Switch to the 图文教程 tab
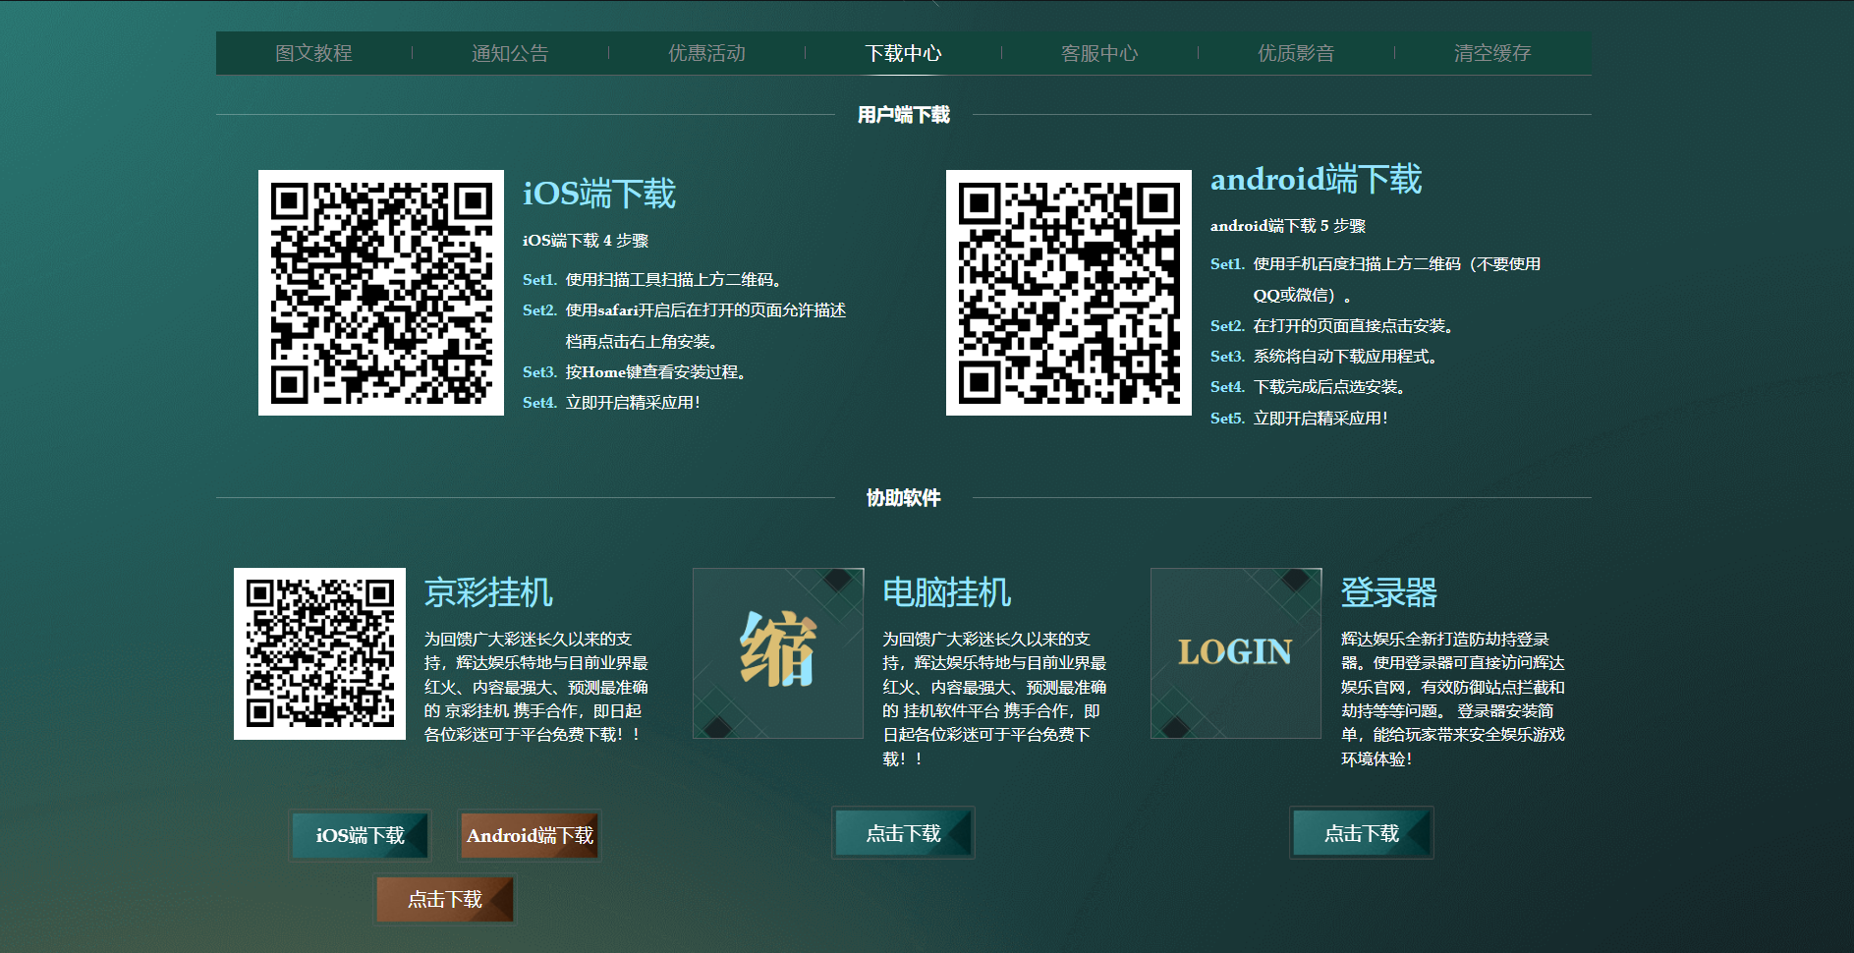The image size is (1854, 953). (x=314, y=53)
